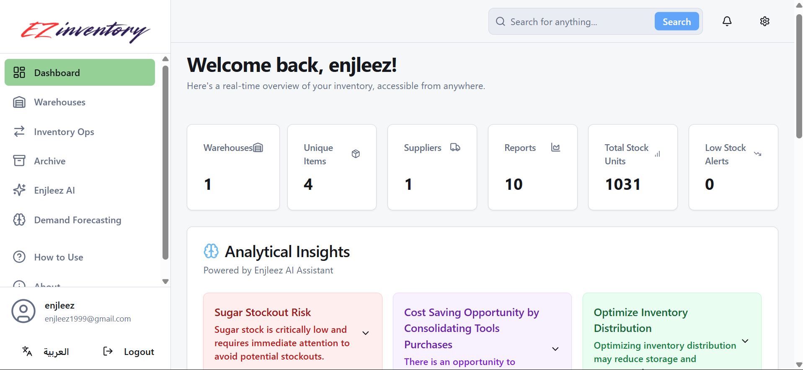Open settings via the gear icon
Screen dimensions: 803x370
coord(764,21)
